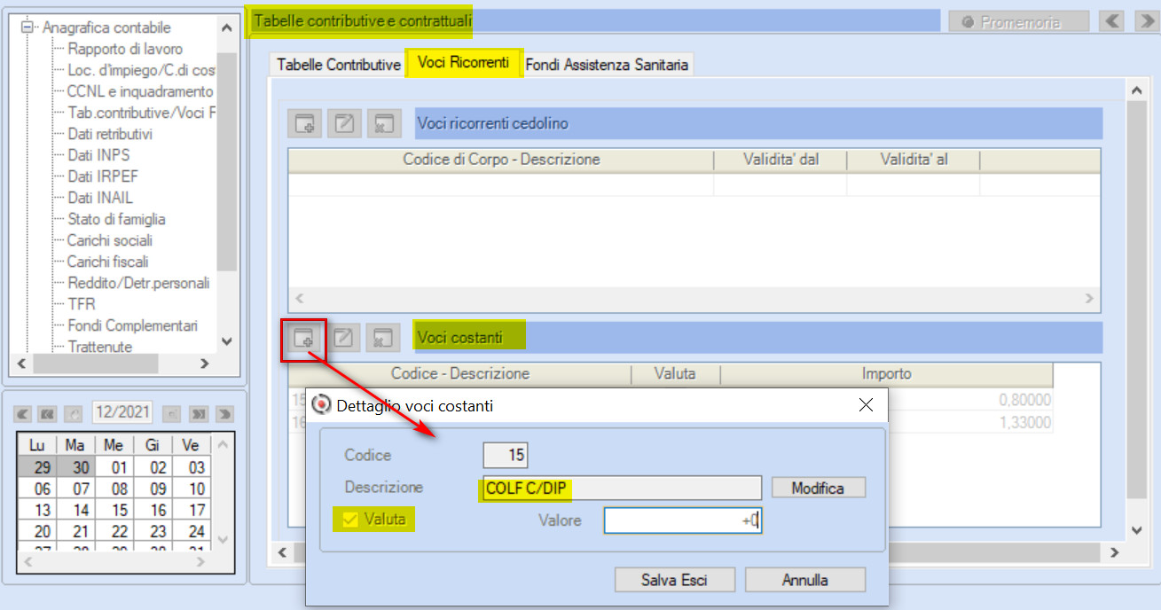Open the Fondi Assistenza Sanitaria tab
Screen dimensions: 1161x610
607,65
